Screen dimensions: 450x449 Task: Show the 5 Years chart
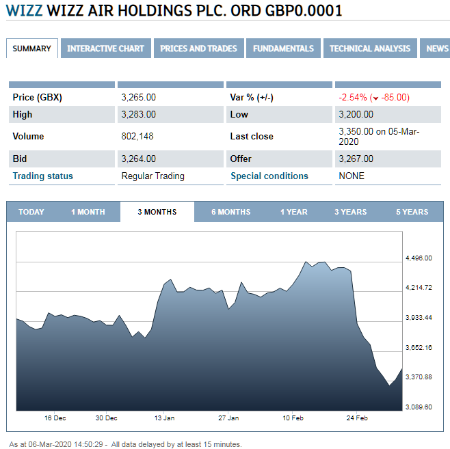point(412,212)
